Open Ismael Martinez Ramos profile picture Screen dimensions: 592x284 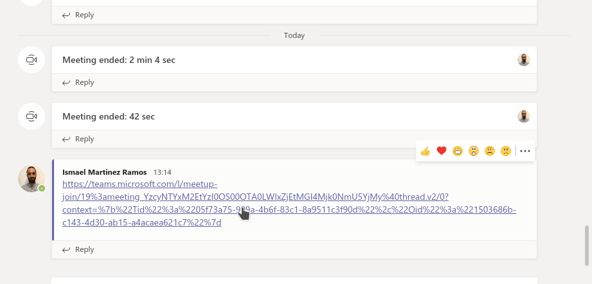pyautogui.click(x=31, y=179)
